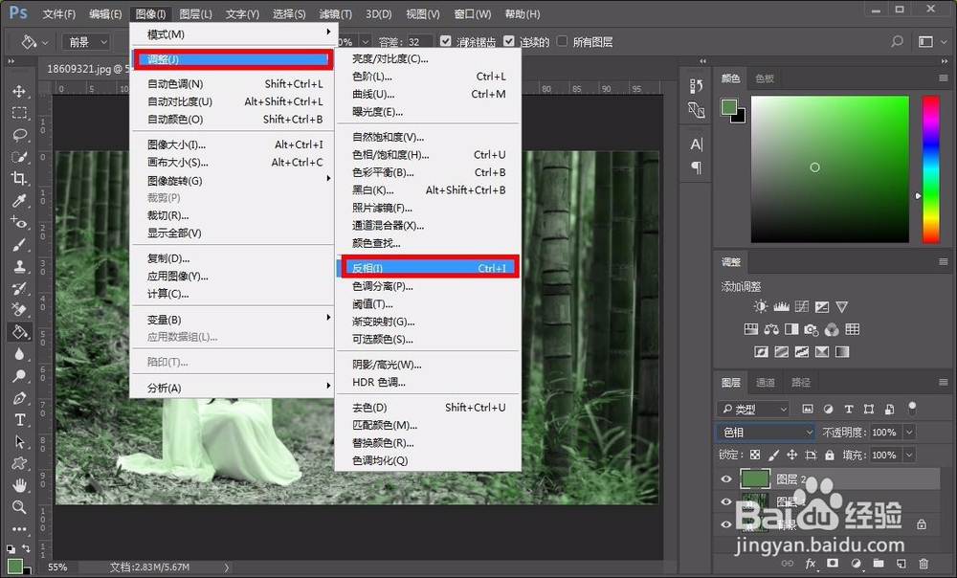Screen dimensions: 957x578
Task: Choose 去色(D) menu item
Action: [428, 407]
